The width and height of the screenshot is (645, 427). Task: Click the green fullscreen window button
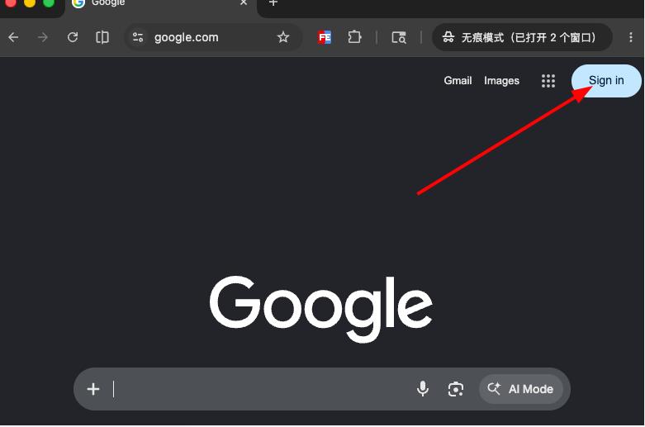[x=49, y=2]
